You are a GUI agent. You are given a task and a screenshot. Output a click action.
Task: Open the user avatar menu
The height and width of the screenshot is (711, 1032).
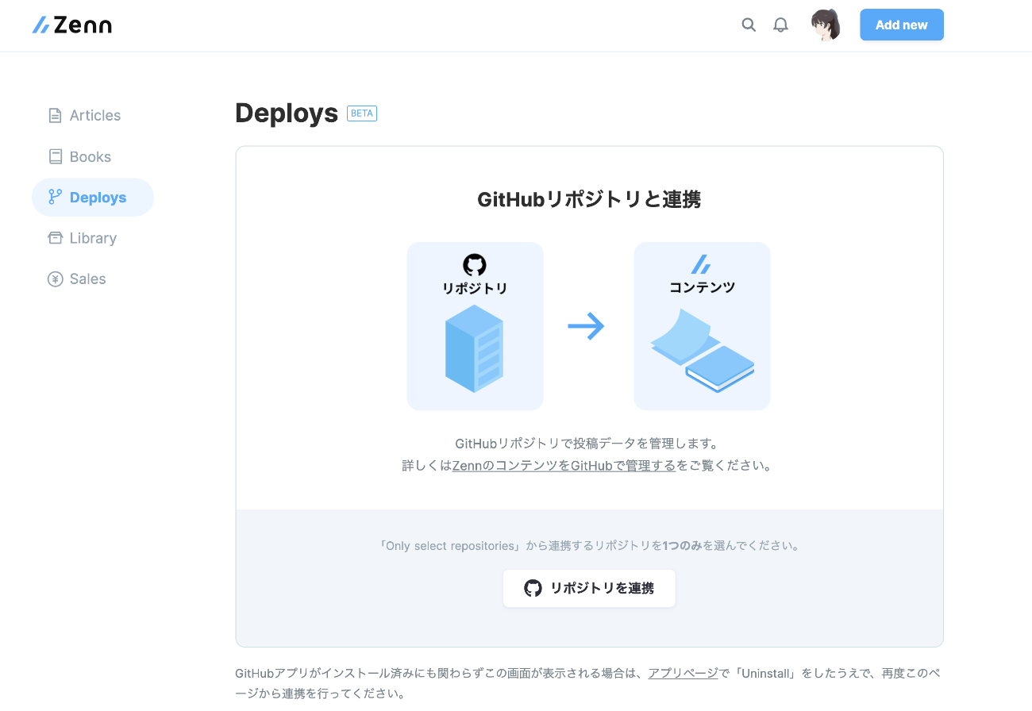coord(826,25)
